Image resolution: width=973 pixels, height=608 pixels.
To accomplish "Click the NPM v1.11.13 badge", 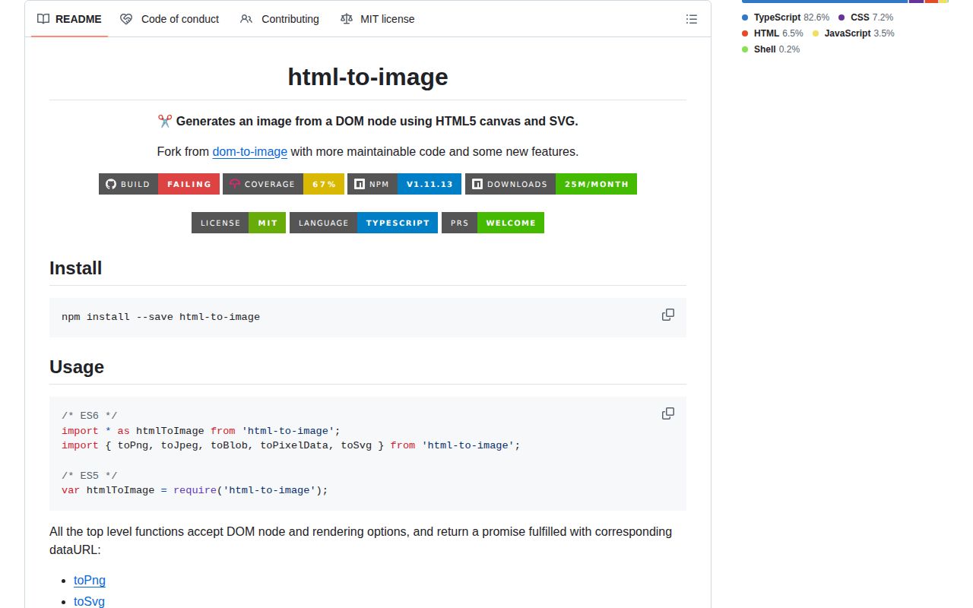I will coord(404,184).
